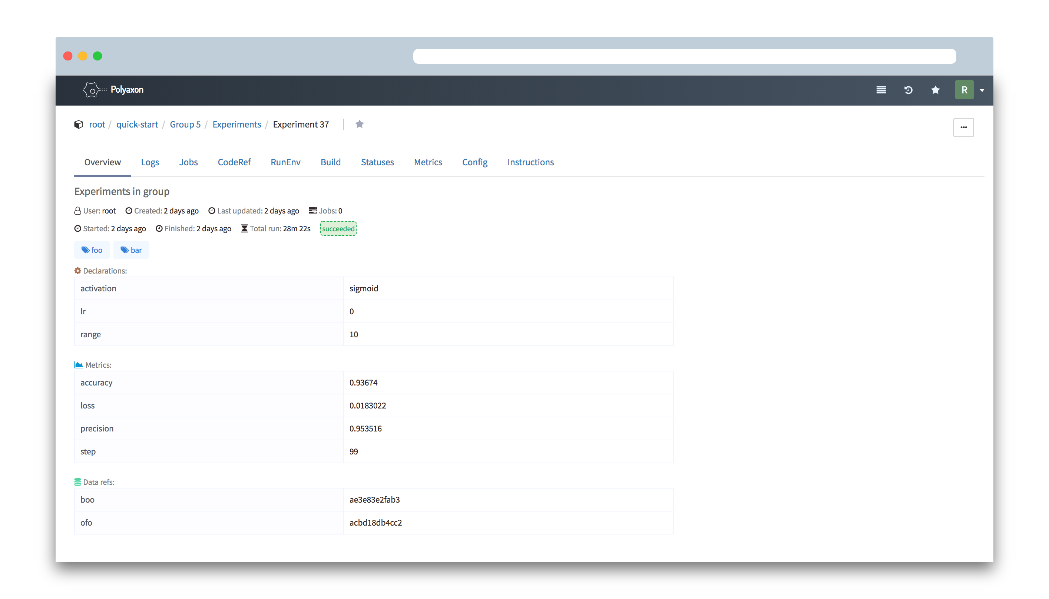Select the Statuses tab
Screen dimensions: 1049x599
coord(377,162)
